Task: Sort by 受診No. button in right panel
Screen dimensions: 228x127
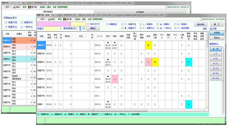Action: pyautogui.click(x=217, y=38)
